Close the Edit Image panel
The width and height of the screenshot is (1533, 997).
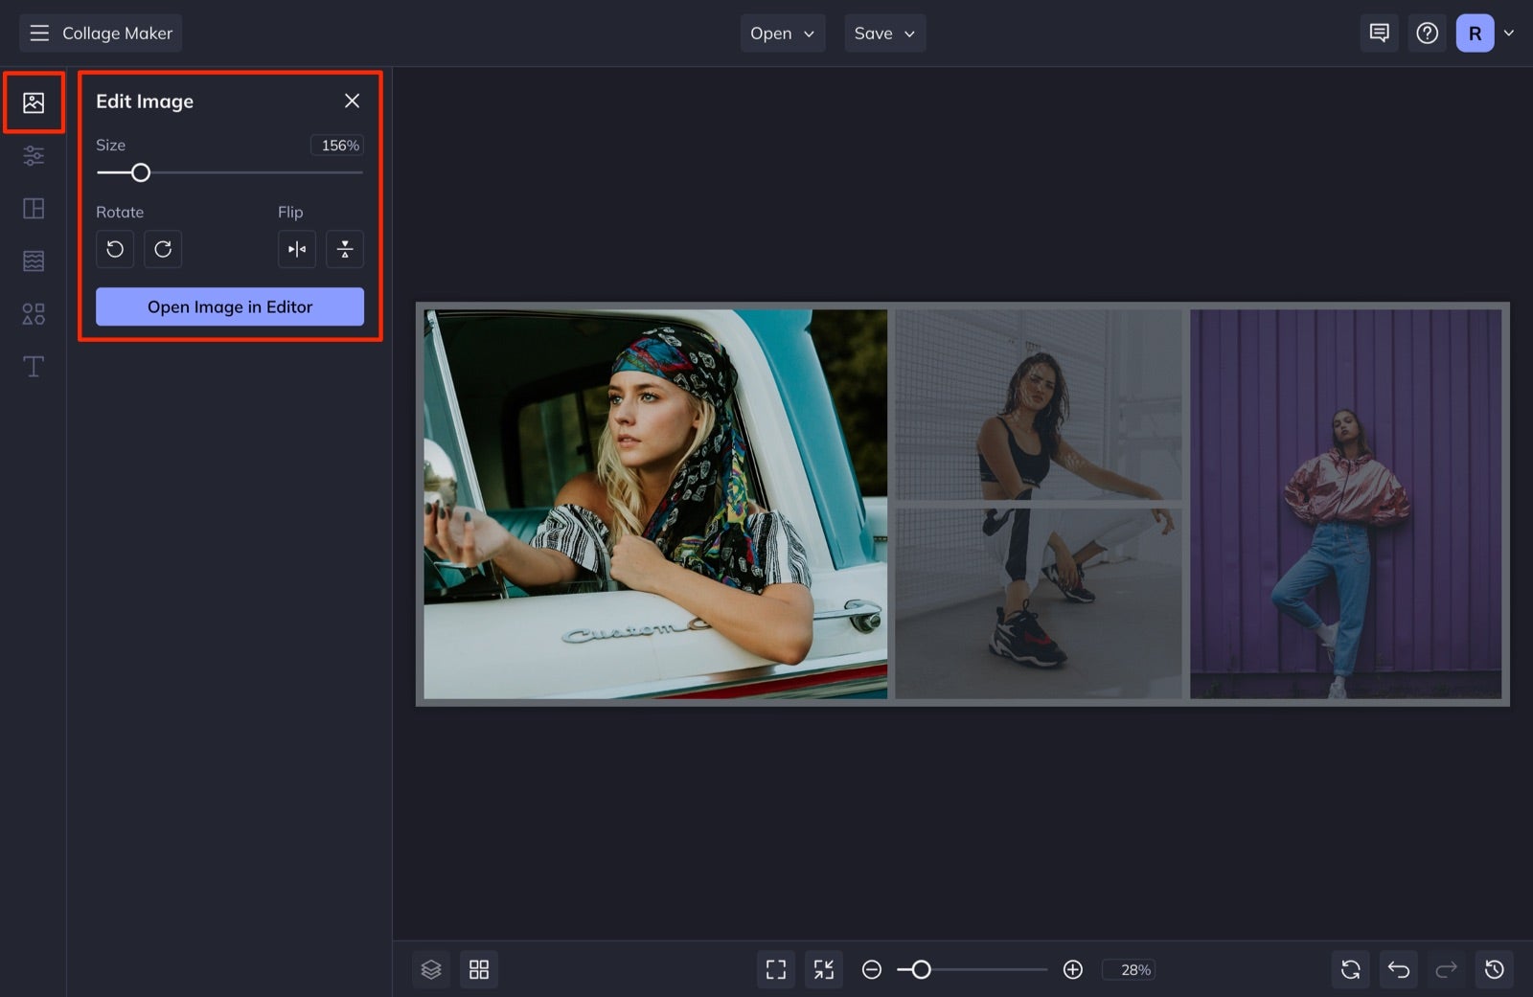pyautogui.click(x=352, y=101)
